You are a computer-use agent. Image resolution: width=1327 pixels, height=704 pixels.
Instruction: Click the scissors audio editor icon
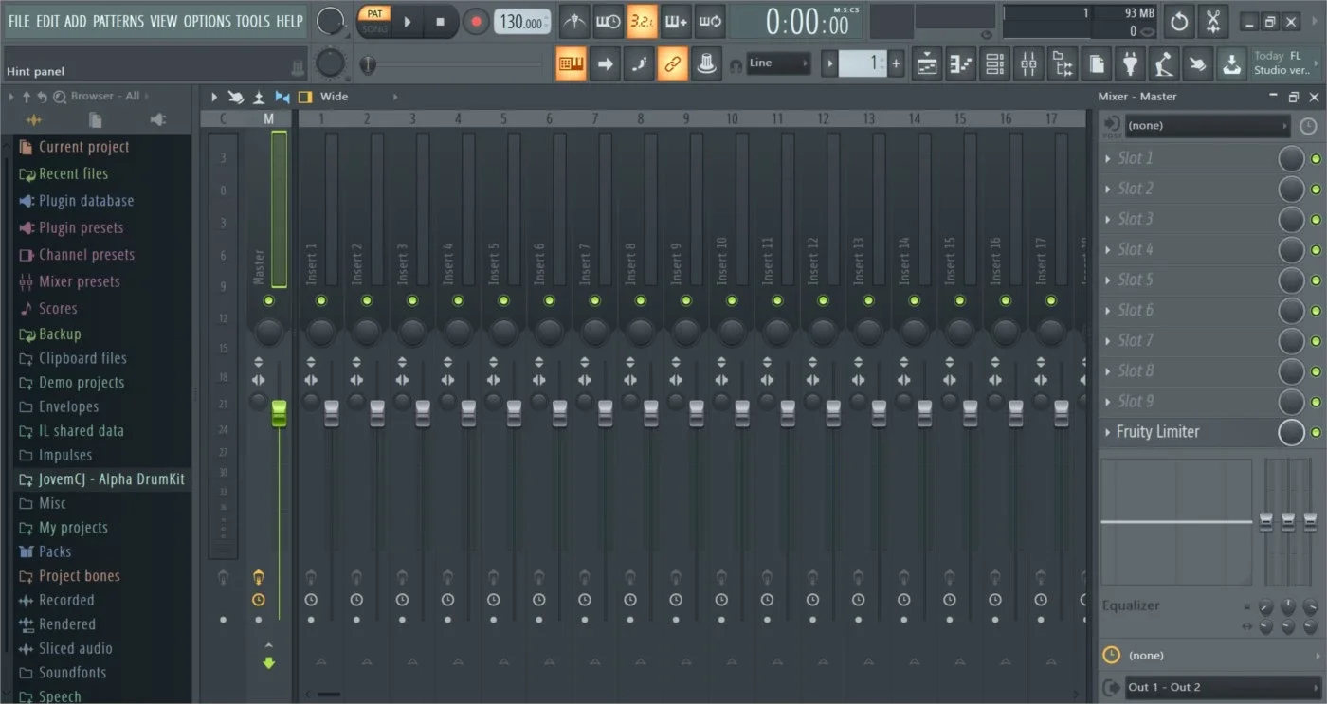pos(1213,21)
